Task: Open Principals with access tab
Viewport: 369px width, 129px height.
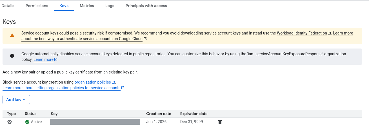Action: point(146,6)
